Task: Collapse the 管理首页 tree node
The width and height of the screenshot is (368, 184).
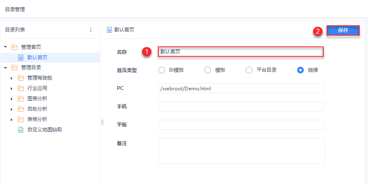Action: [x=5, y=47]
